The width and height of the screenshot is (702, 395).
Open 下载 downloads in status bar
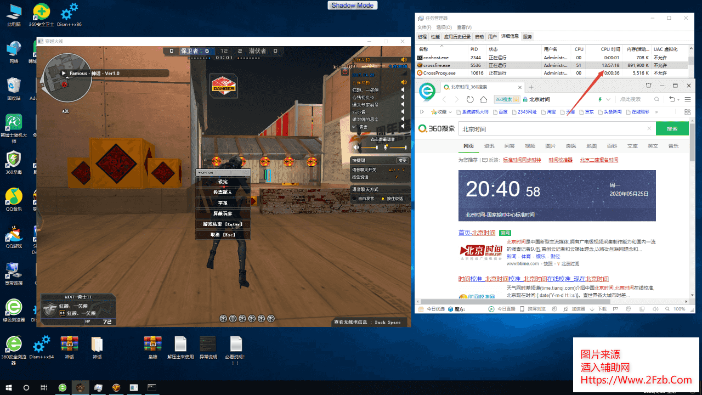tap(598, 309)
